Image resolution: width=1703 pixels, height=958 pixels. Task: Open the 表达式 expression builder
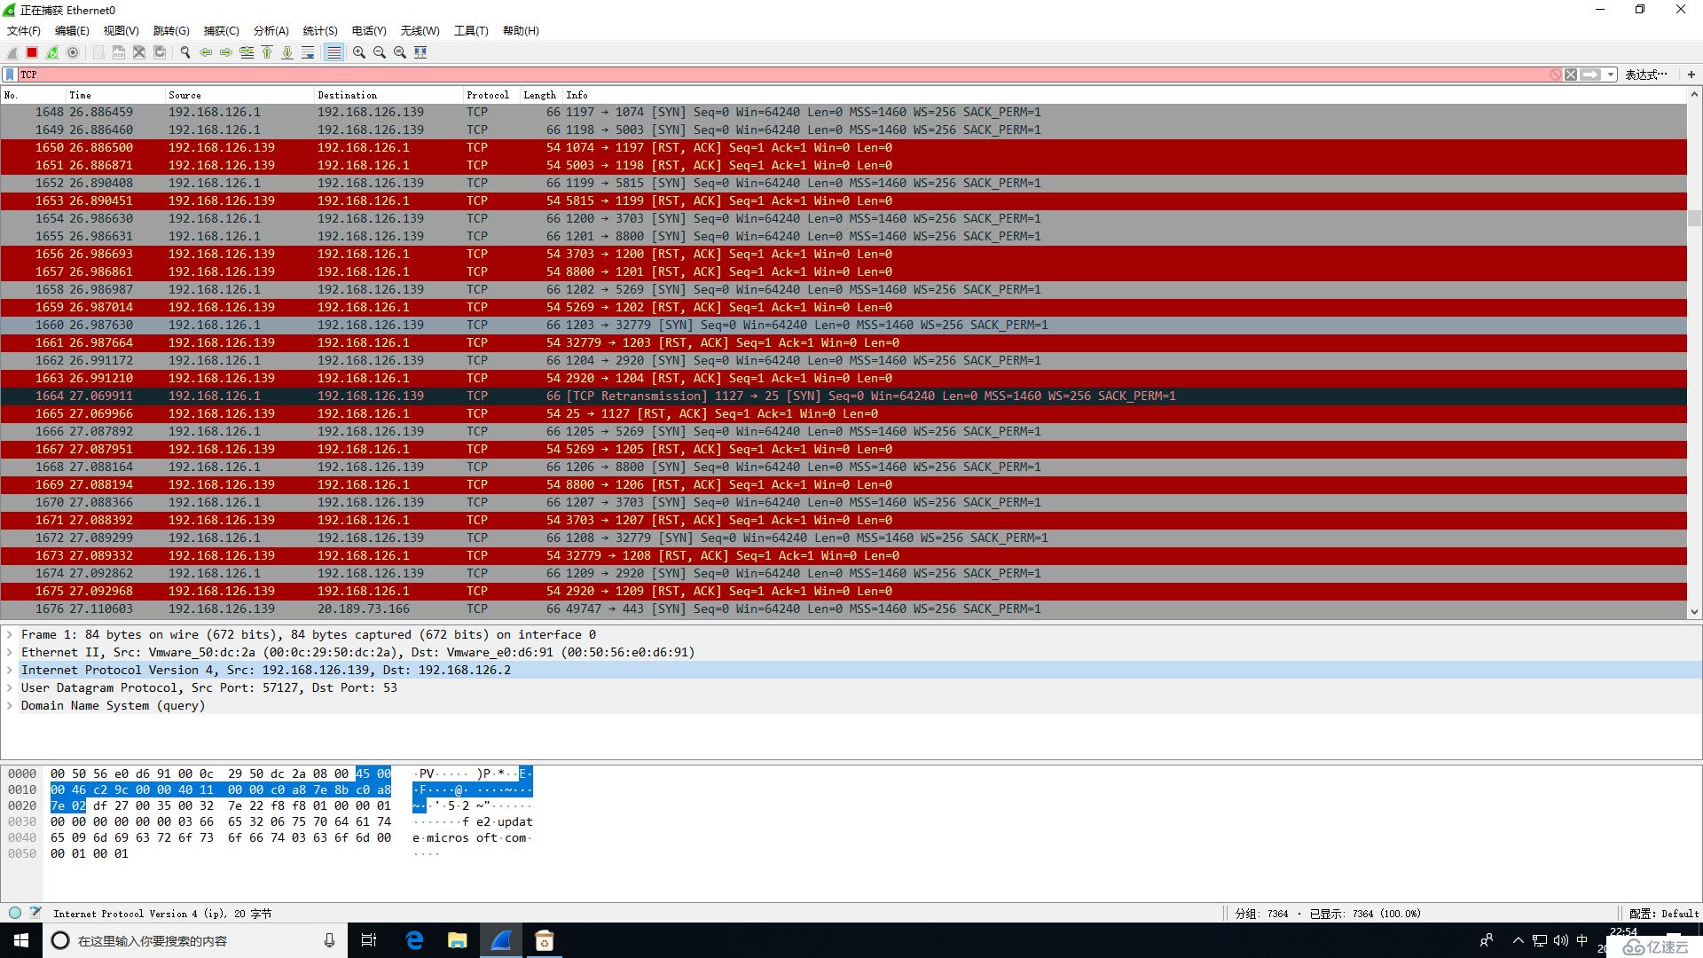coord(1646,75)
